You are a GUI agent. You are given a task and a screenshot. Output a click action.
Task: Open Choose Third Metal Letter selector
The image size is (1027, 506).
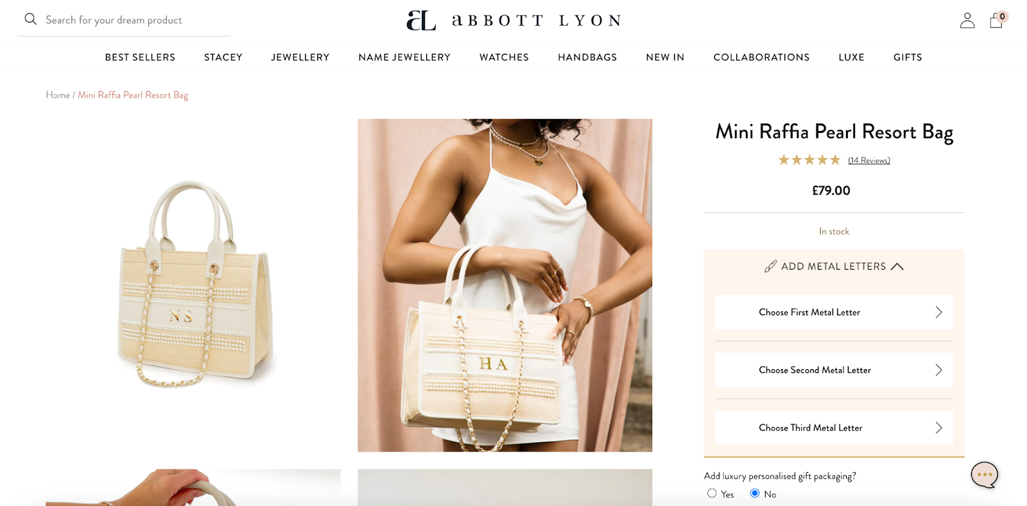point(834,428)
